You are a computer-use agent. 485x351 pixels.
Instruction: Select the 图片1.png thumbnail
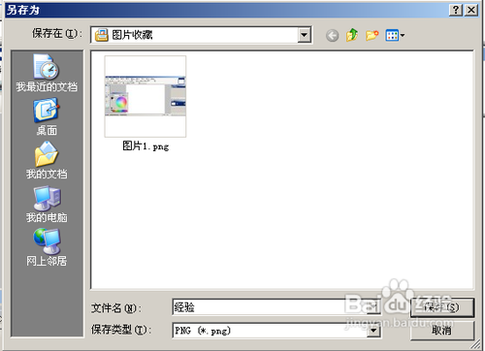coord(145,96)
